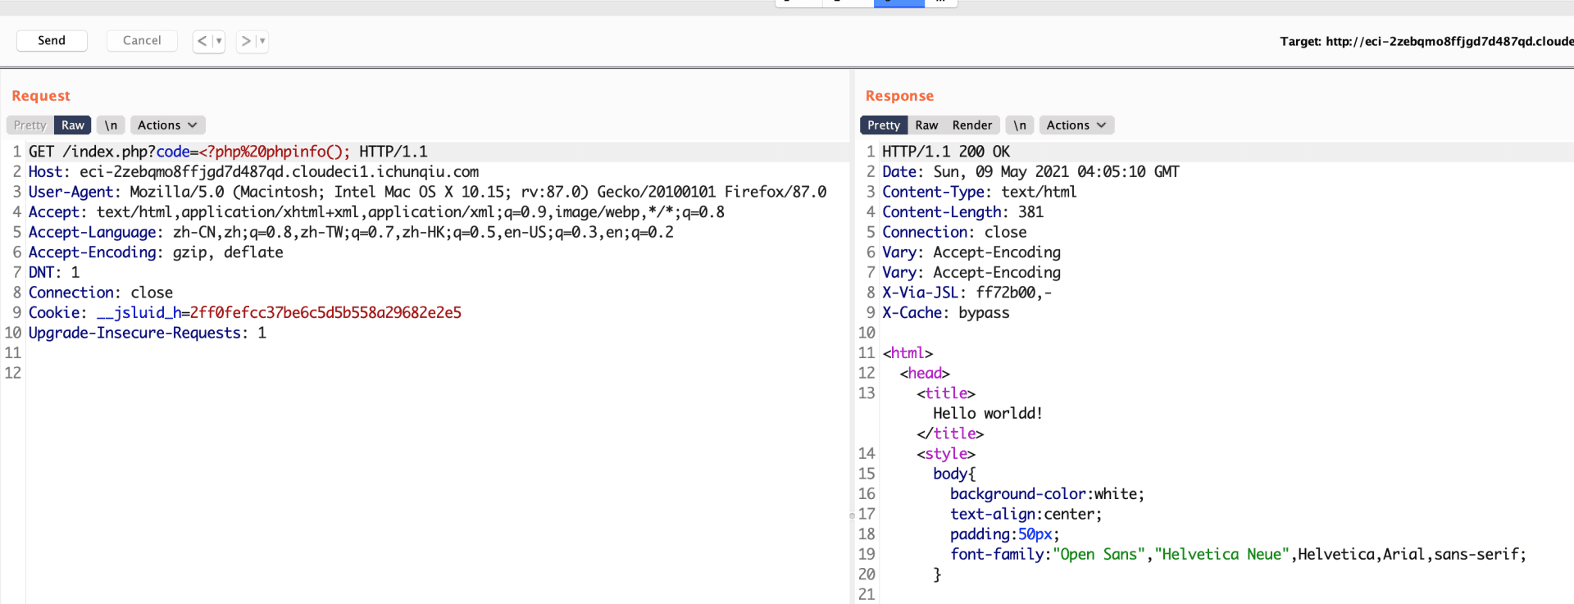Open the Request Actions dropdown

(167, 125)
